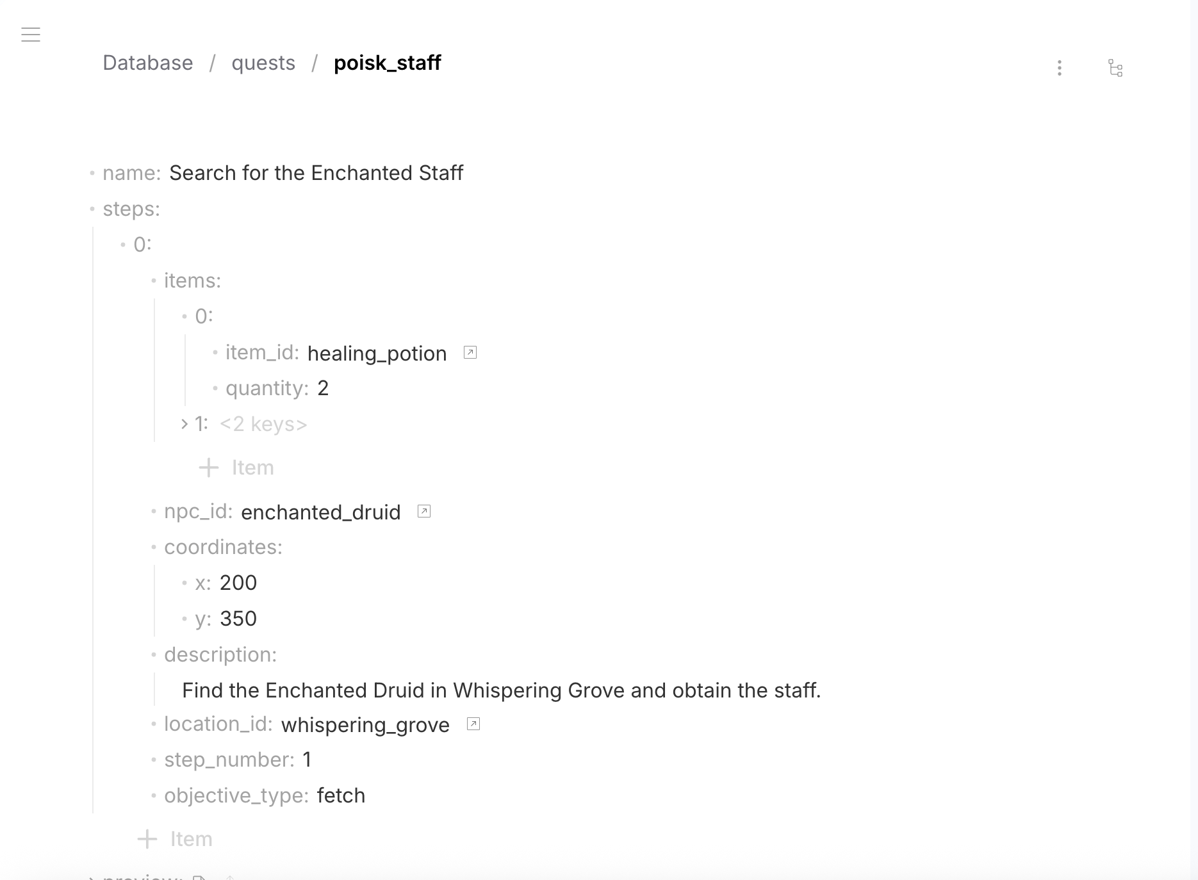
Task: Edit the step description text
Action: 502,690
